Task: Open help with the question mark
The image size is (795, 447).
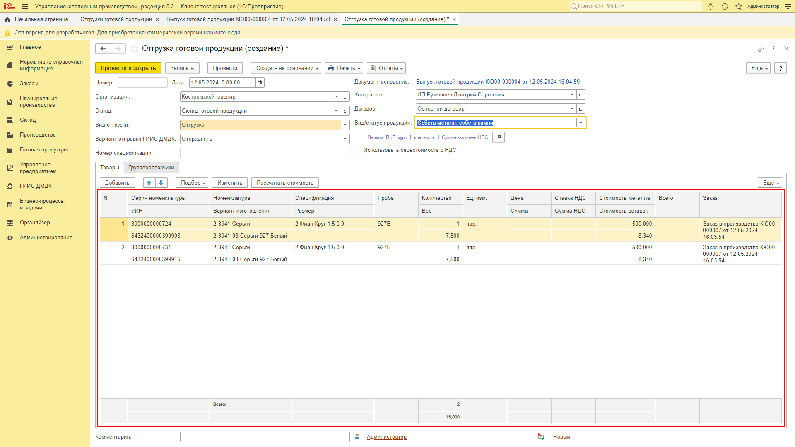Action: point(781,68)
